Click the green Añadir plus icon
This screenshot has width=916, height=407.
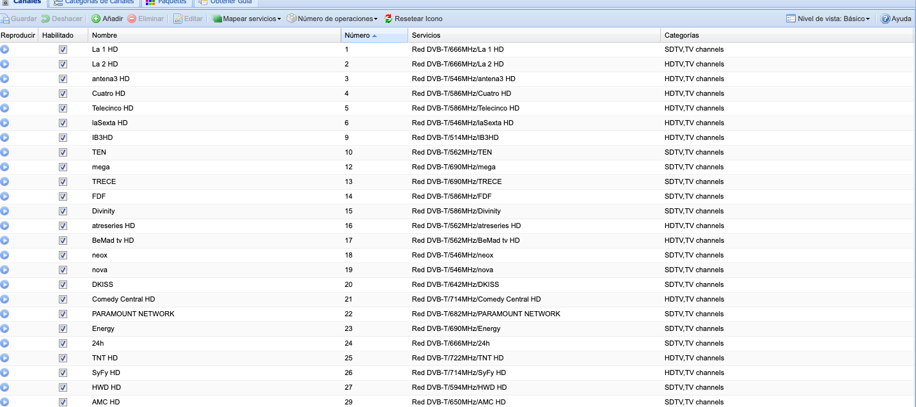[96, 19]
